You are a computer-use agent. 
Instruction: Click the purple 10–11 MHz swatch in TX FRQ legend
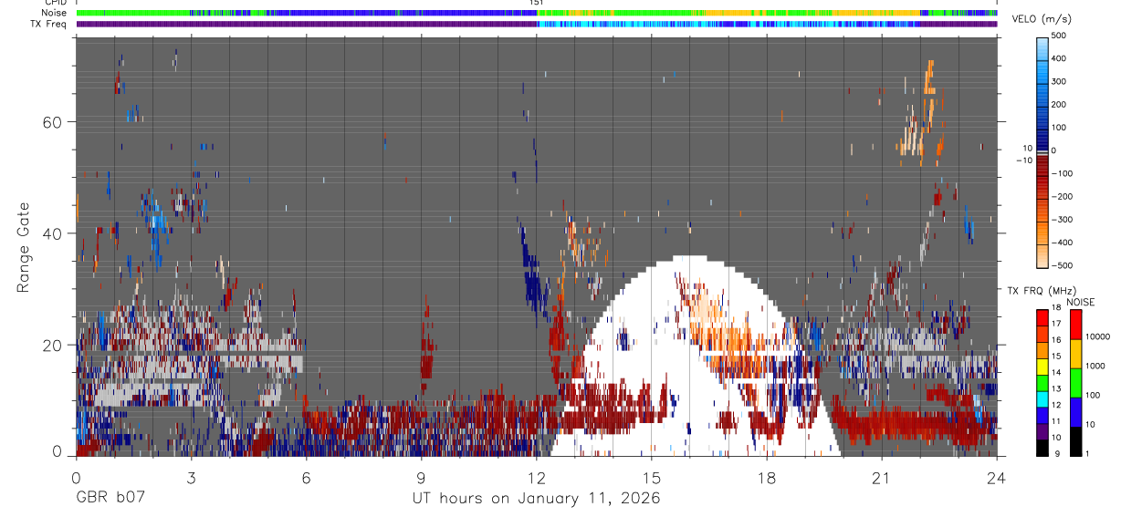coord(1043,431)
